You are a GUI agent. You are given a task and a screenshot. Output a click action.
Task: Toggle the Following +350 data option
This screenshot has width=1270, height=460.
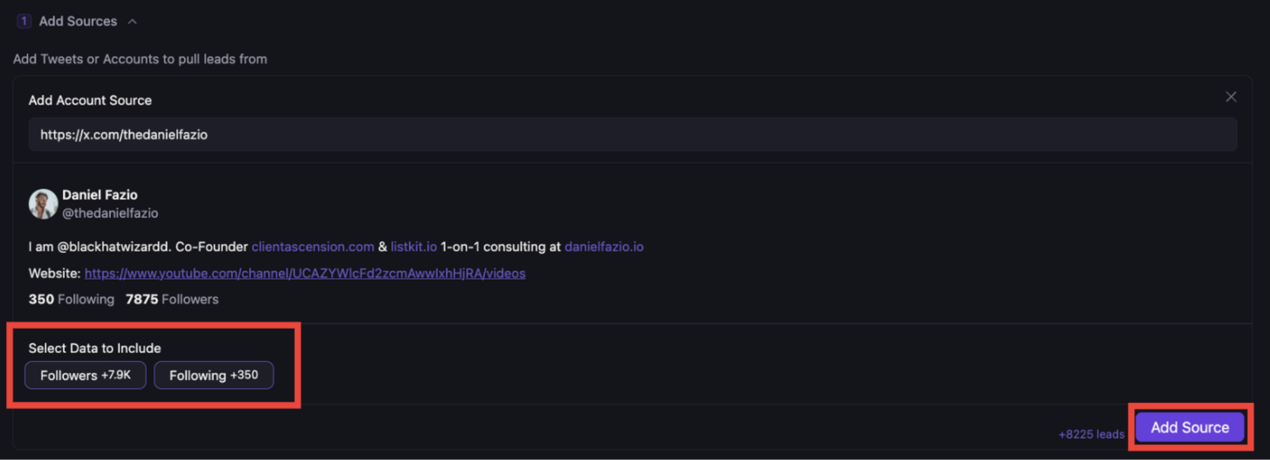tap(214, 375)
